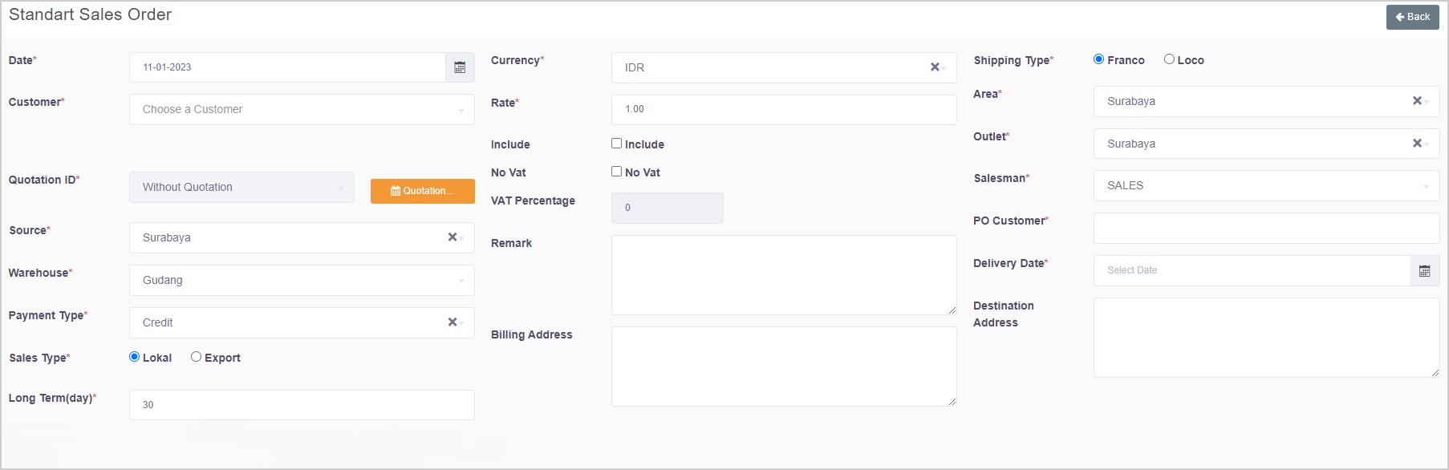1449x470 pixels.
Task: Open the Delivery Date calendar icon
Action: click(1424, 271)
